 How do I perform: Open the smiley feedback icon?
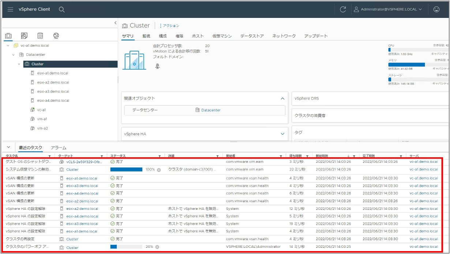(436, 9)
